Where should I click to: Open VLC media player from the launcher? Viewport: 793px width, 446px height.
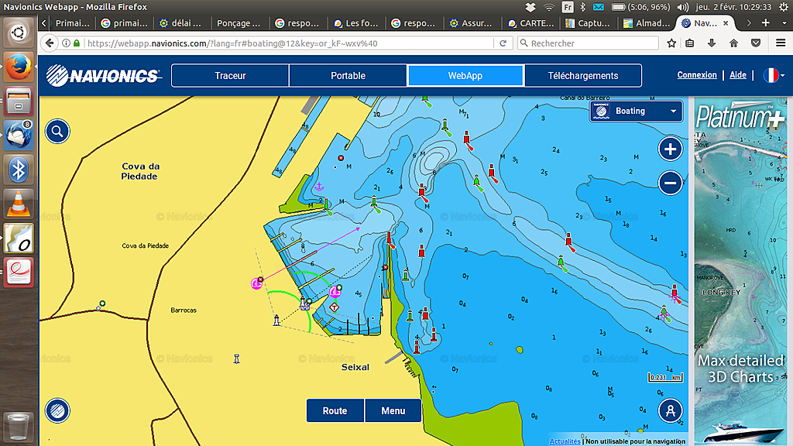[x=19, y=204]
